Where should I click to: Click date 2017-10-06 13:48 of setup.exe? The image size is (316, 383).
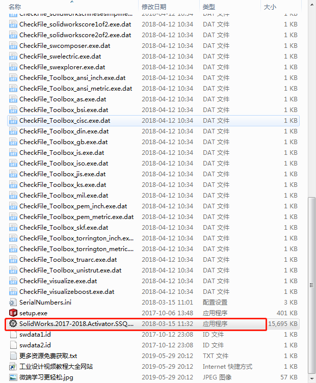[x=167, y=313]
